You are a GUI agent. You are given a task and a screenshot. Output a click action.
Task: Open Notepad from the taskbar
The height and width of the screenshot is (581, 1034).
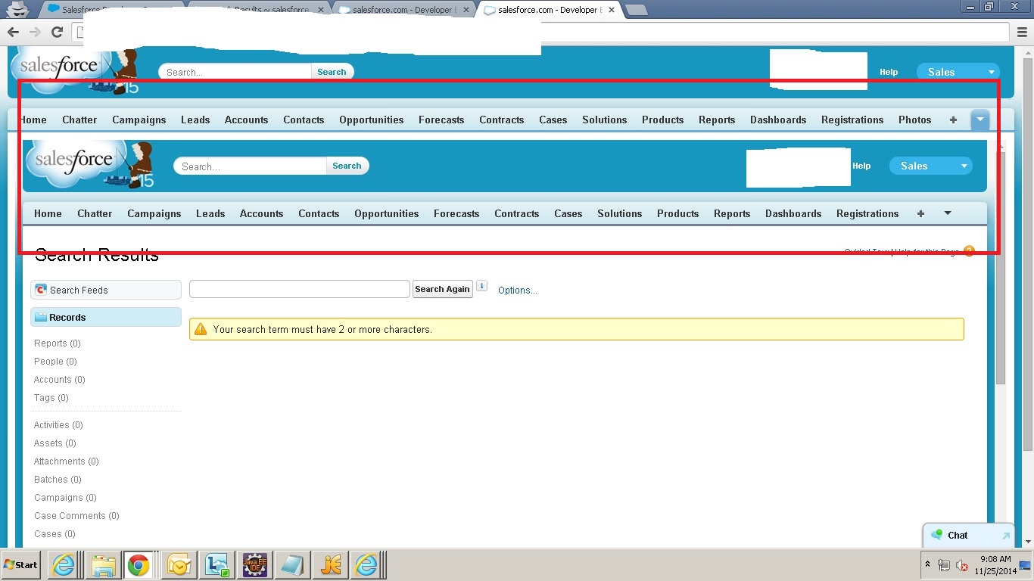(x=292, y=564)
